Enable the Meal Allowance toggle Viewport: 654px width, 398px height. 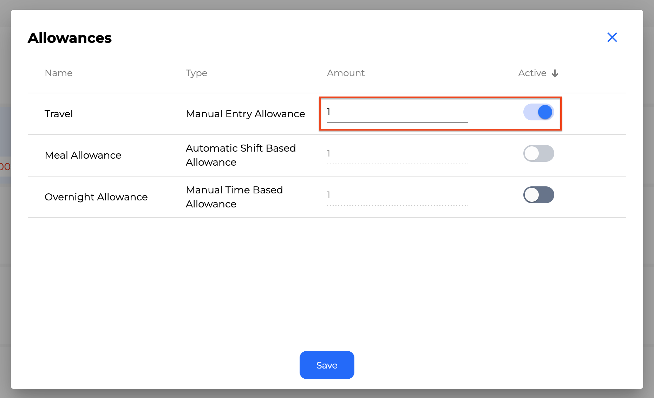[538, 153]
